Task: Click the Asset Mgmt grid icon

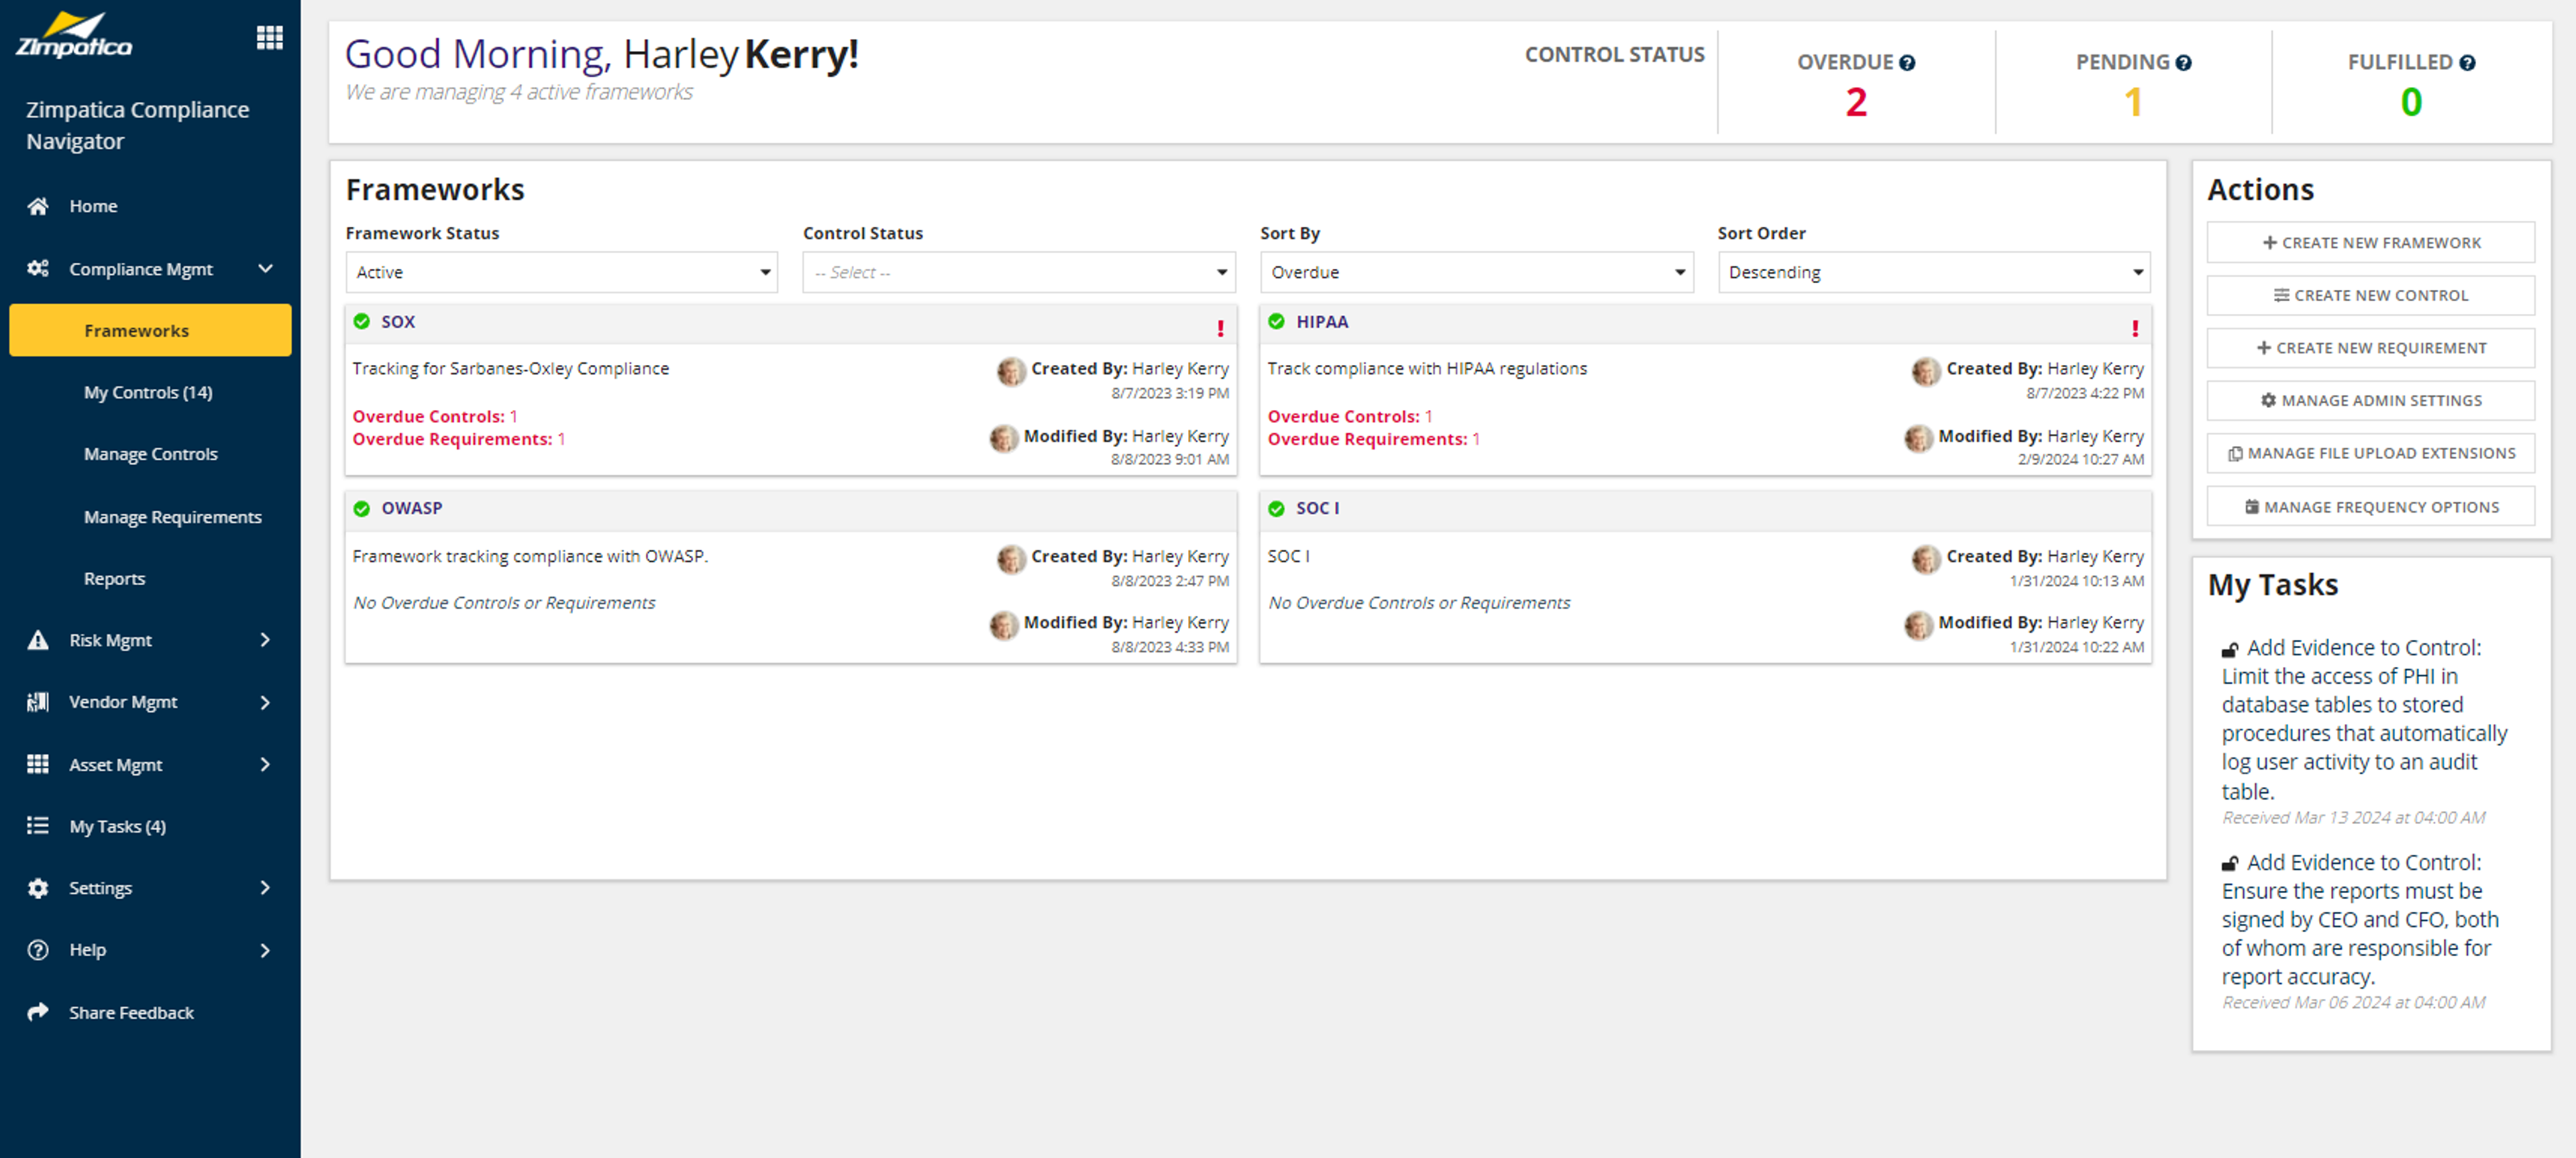Action: point(38,764)
